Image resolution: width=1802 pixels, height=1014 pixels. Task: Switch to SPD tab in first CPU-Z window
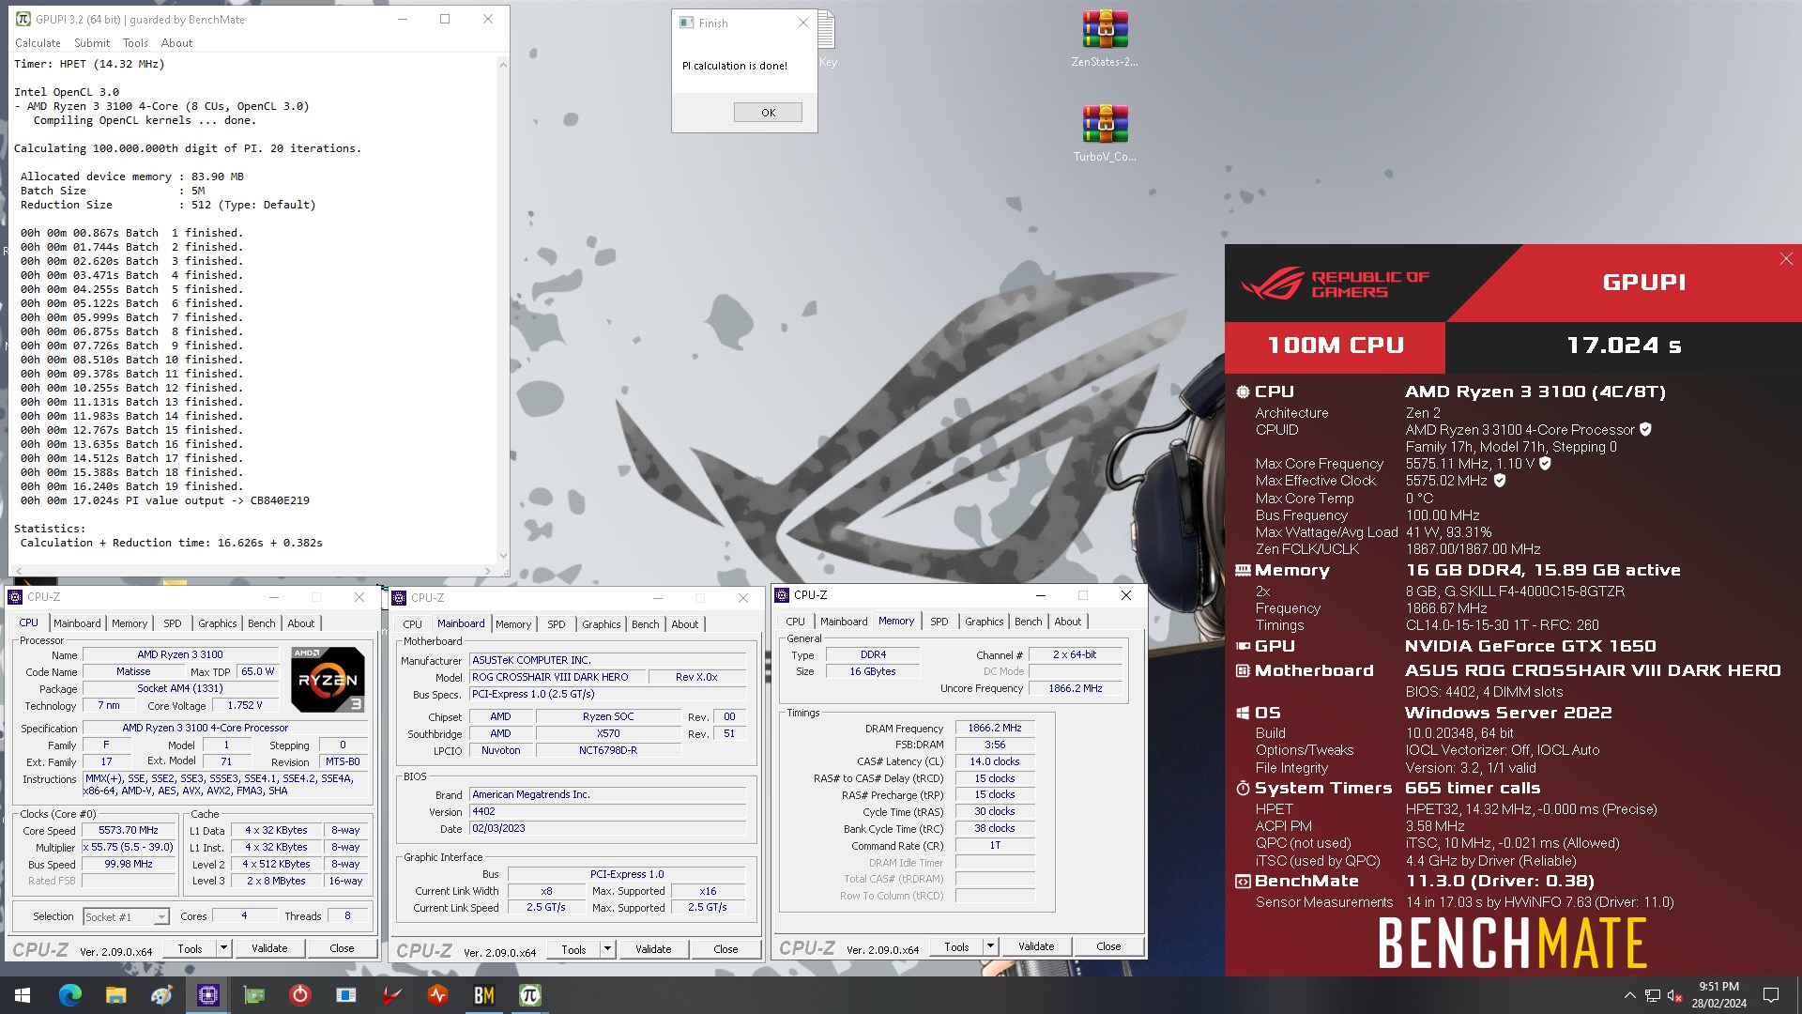point(173,623)
